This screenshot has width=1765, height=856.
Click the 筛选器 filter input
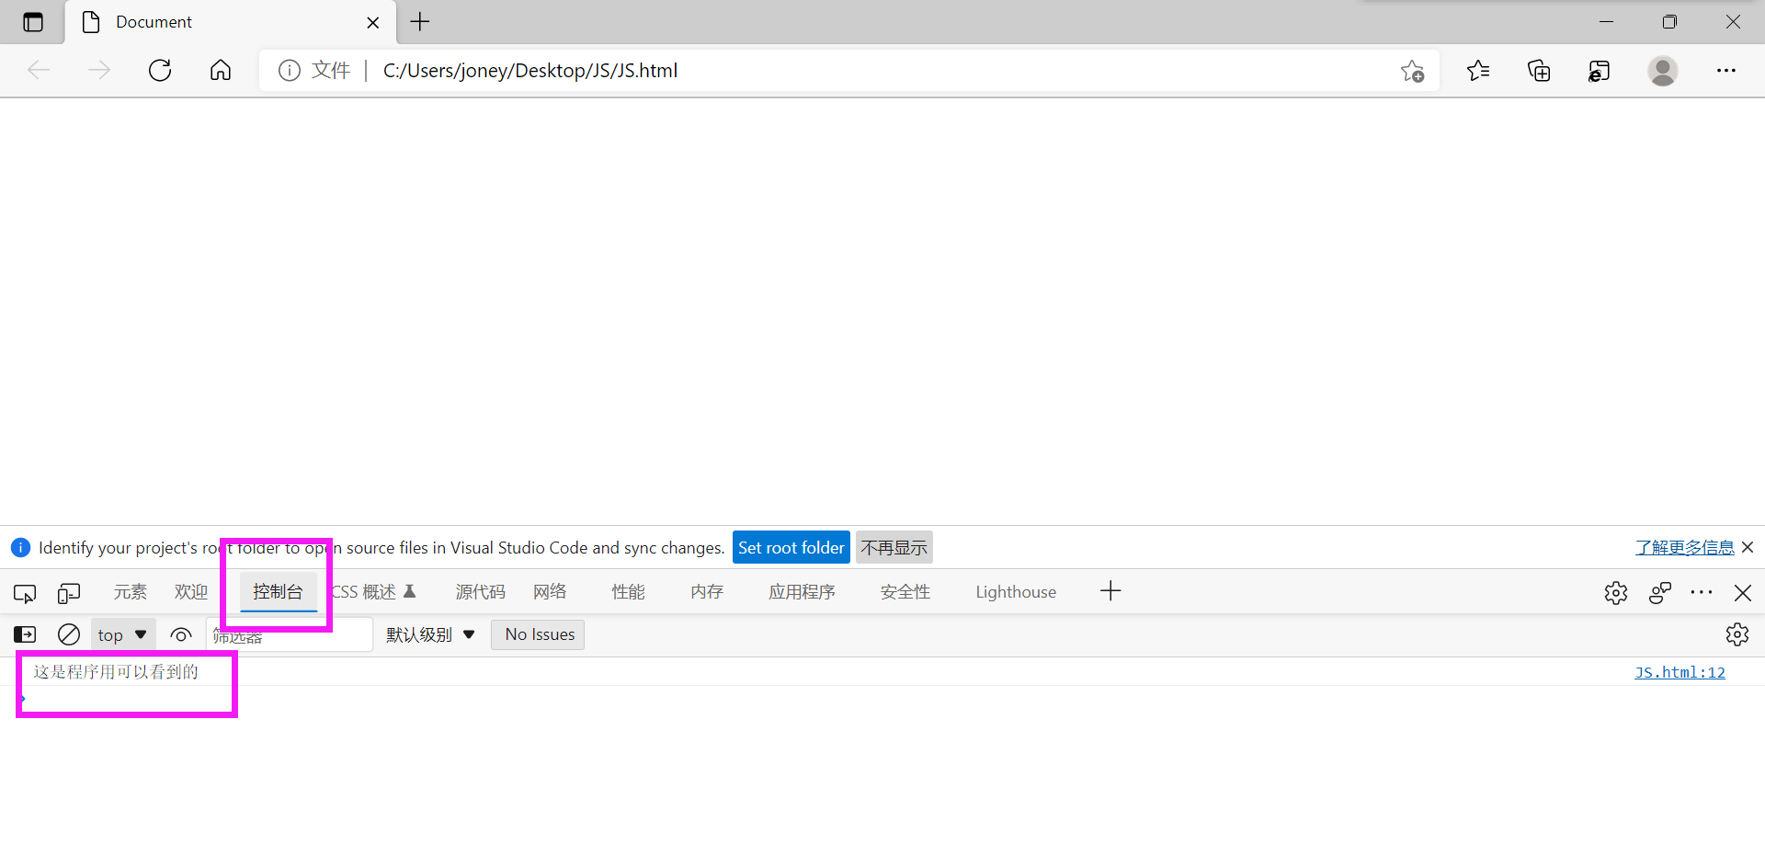click(x=290, y=634)
